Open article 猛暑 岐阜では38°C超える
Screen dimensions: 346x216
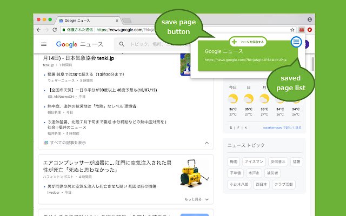tap(86, 75)
